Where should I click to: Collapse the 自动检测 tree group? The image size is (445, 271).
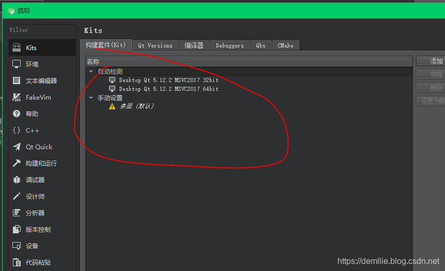pyautogui.click(x=91, y=71)
